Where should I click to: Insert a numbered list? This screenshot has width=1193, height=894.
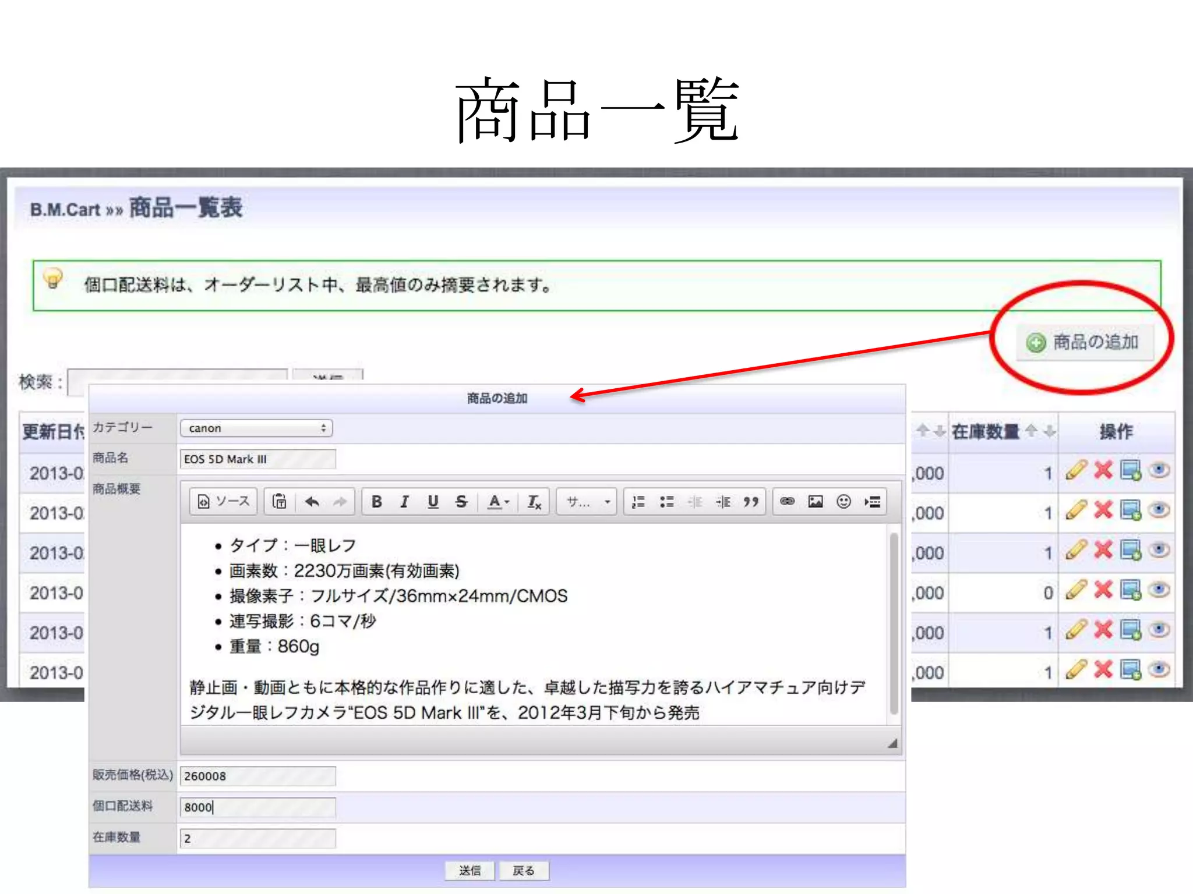pyautogui.click(x=638, y=502)
